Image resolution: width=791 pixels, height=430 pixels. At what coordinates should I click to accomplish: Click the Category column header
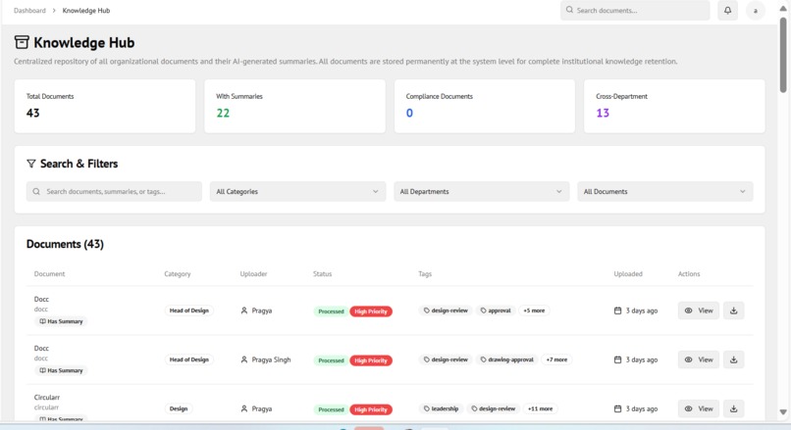[177, 274]
